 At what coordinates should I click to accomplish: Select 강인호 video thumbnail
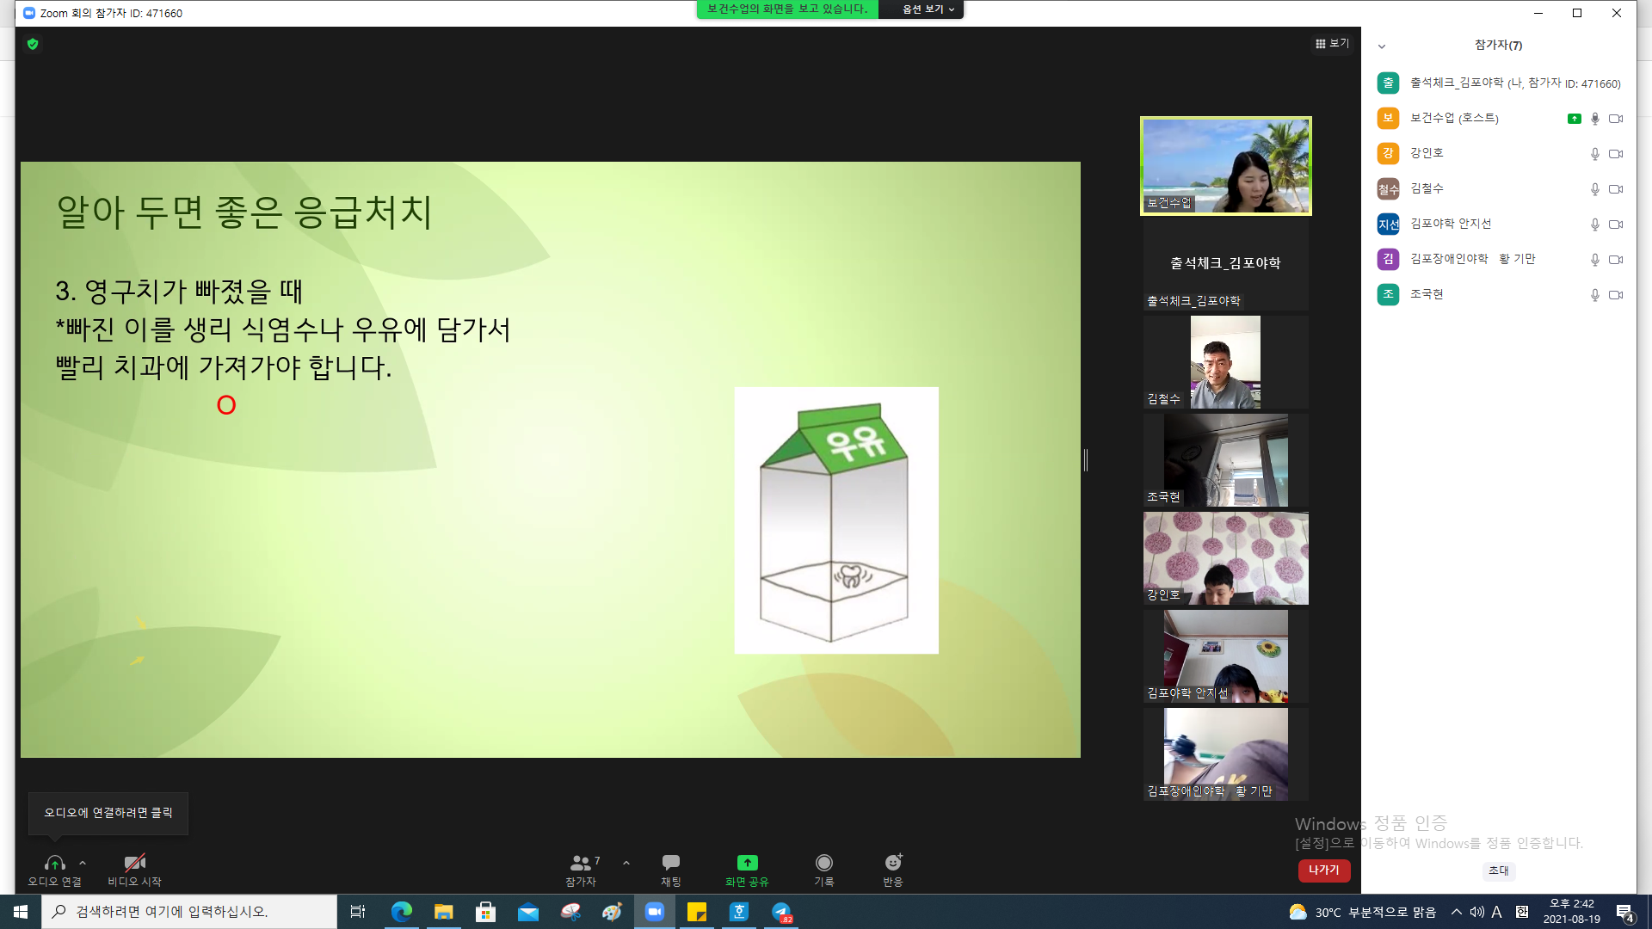1225,558
